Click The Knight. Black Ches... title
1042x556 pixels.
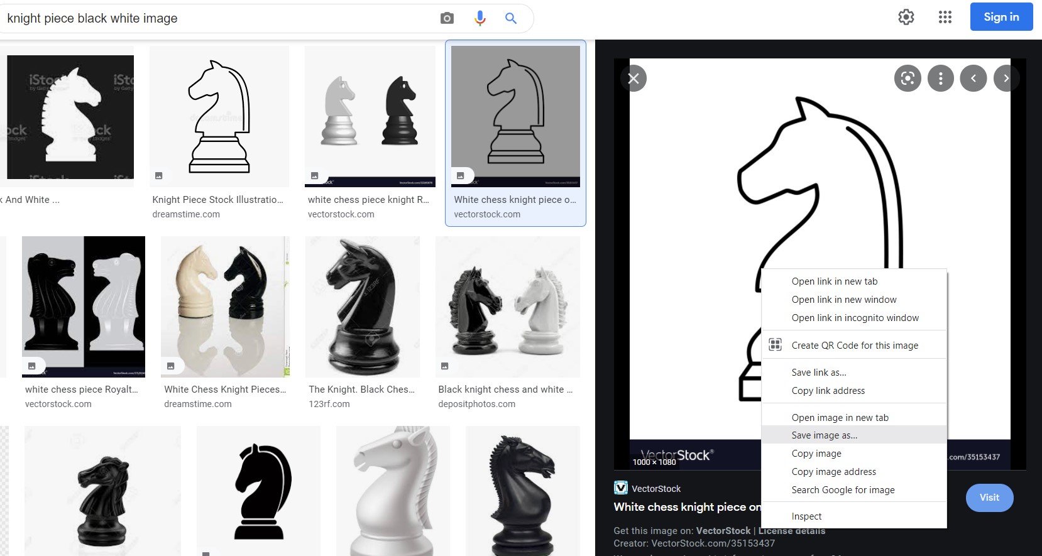[x=361, y=390]
